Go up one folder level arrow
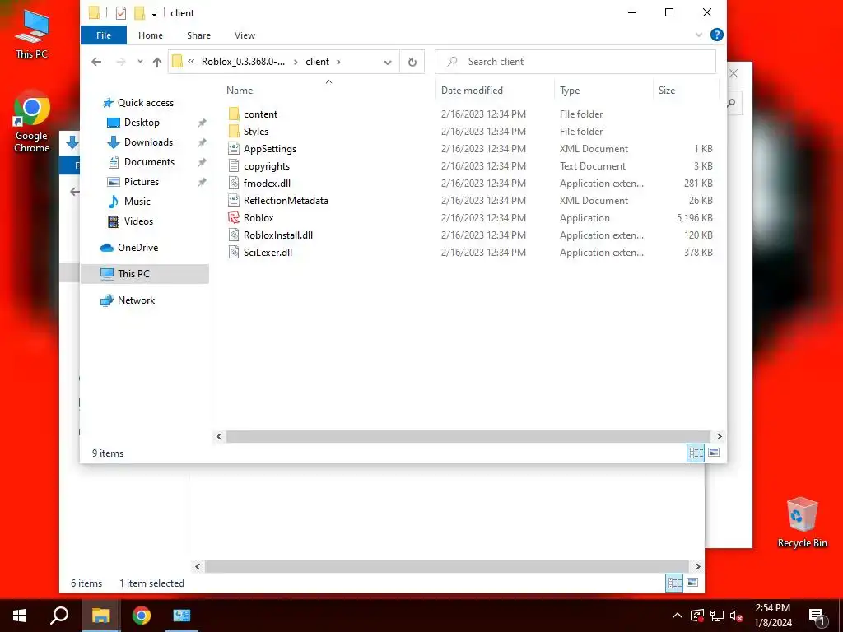 point(157,62)
